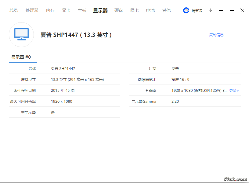Screen dimensions: 249x183
Task: Click the 厂商 label
Action: coord(153,69)
